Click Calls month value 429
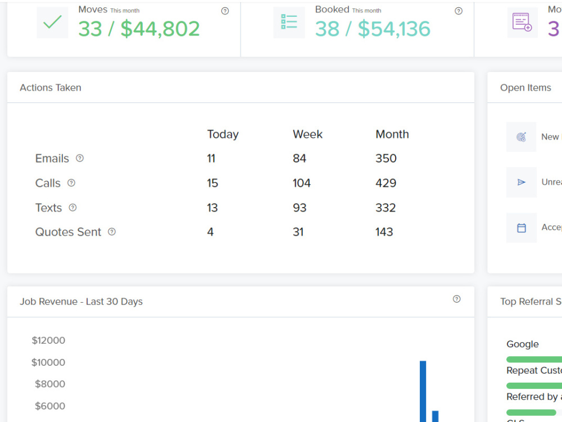562x422 pixels. tap(386, 183)
